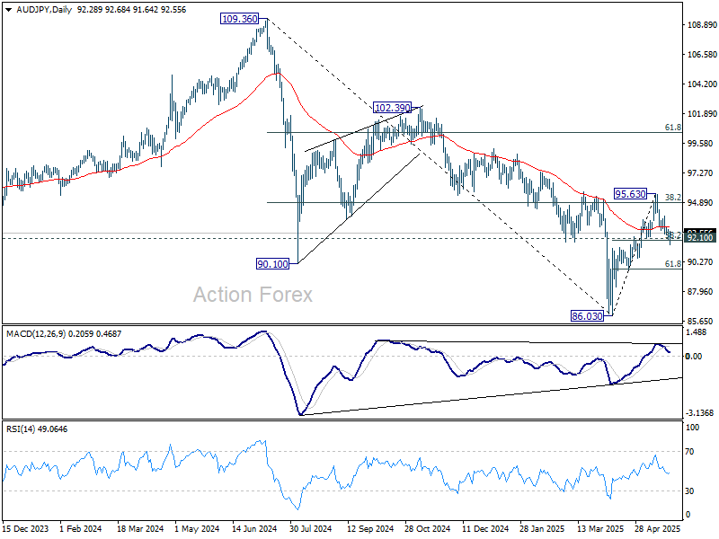Image resolution: width=719 pixels, height=539 pixels.
Task: Select the 109.360 peak price label
Action: (x=239, y=19)
